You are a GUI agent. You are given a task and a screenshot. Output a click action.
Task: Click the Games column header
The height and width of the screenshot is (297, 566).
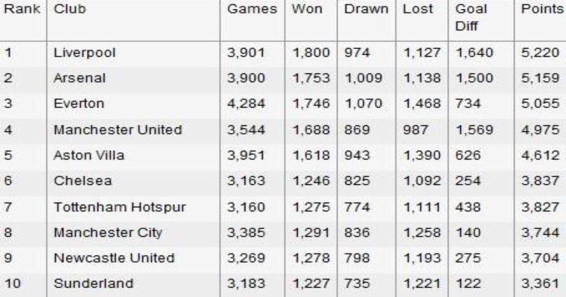(x=252, y=9)
